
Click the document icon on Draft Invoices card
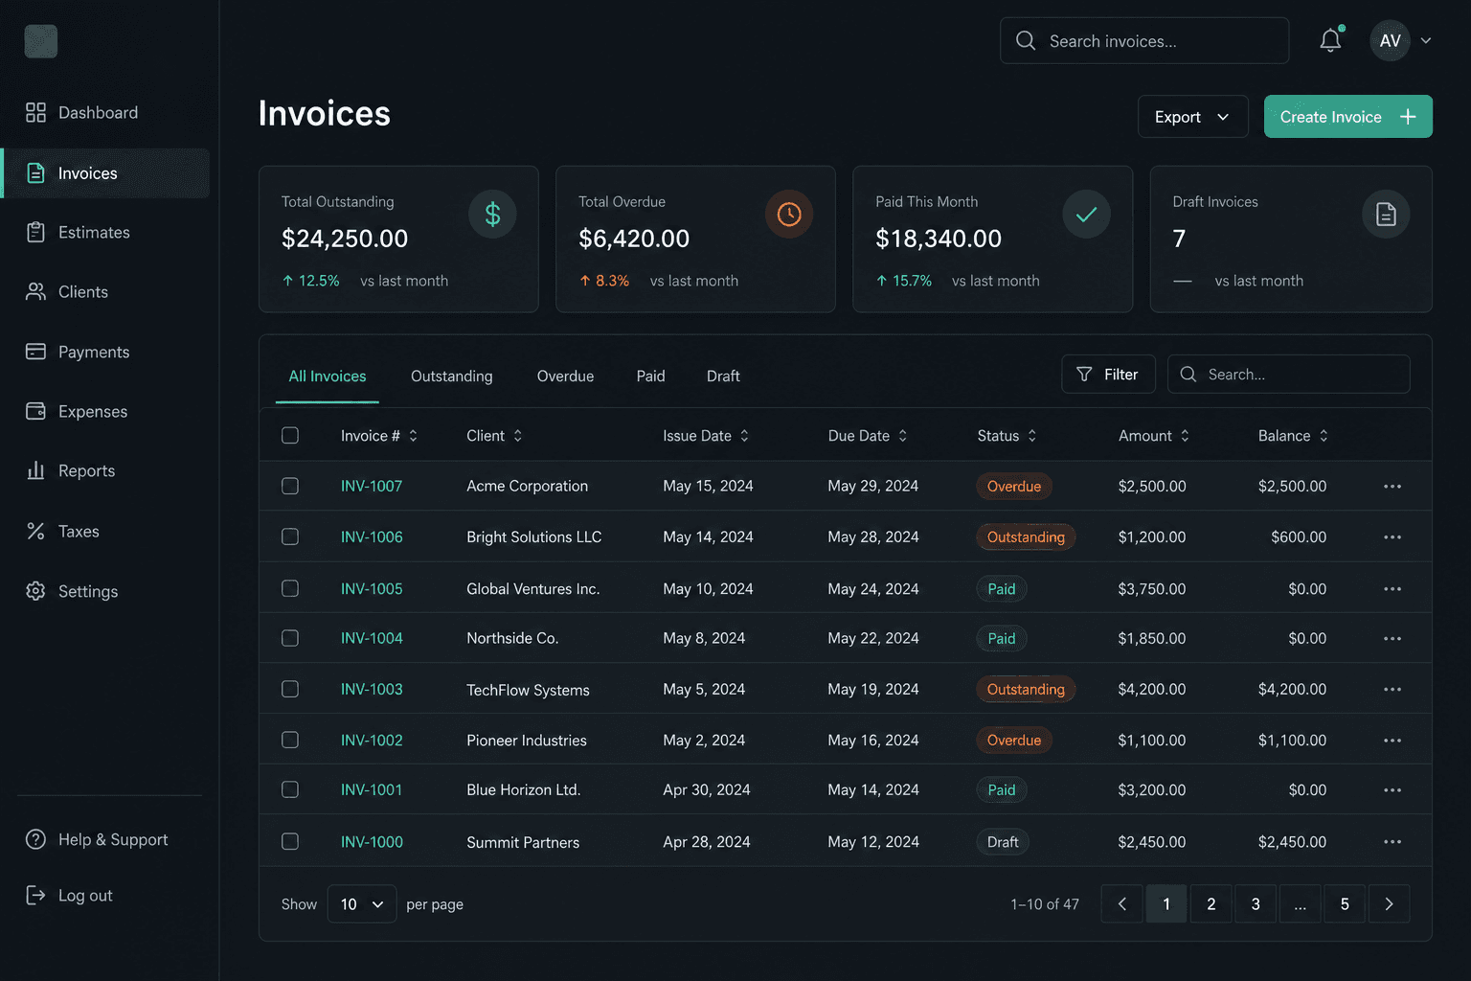1386,214
